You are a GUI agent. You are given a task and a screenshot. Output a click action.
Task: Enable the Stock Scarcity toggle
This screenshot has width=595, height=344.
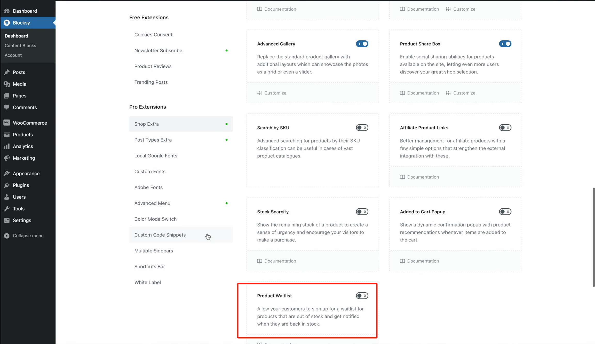362,212
